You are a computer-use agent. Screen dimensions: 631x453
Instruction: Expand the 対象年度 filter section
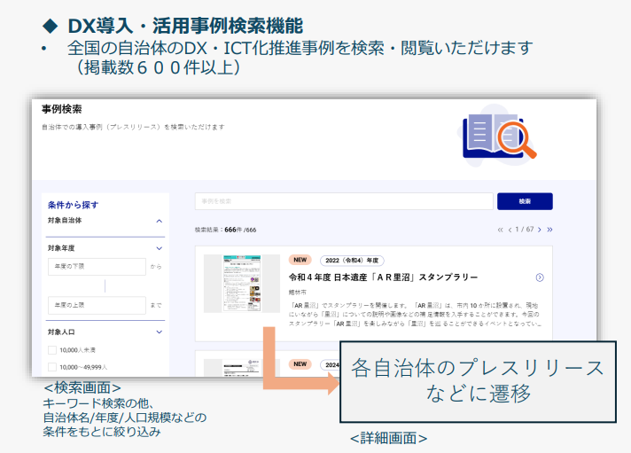pyautogui.click(x=160, y=249)
